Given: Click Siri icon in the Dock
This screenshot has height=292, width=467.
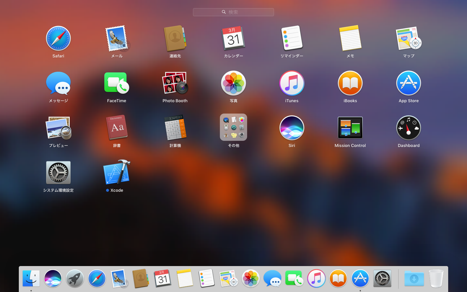Looking at the screenshot, I should (x=53, y=278).
